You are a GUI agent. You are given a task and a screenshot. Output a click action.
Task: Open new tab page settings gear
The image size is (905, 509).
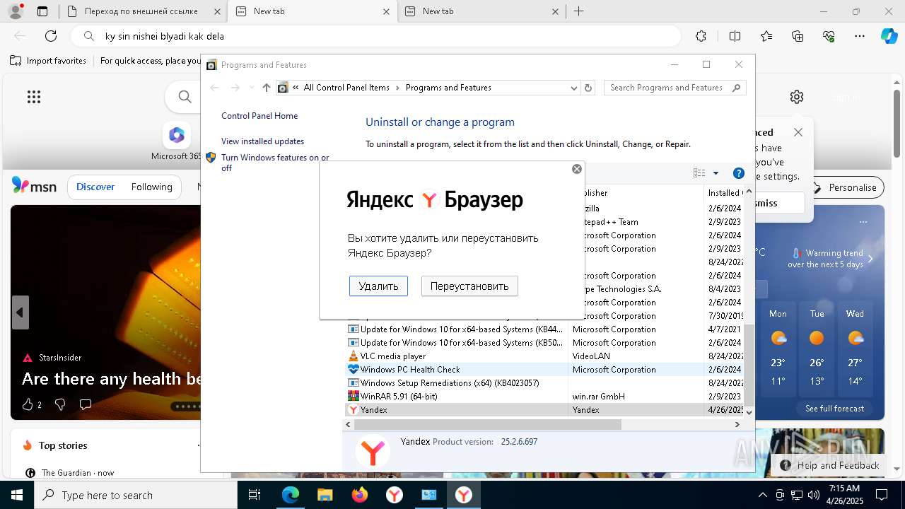tap(797, 97)
